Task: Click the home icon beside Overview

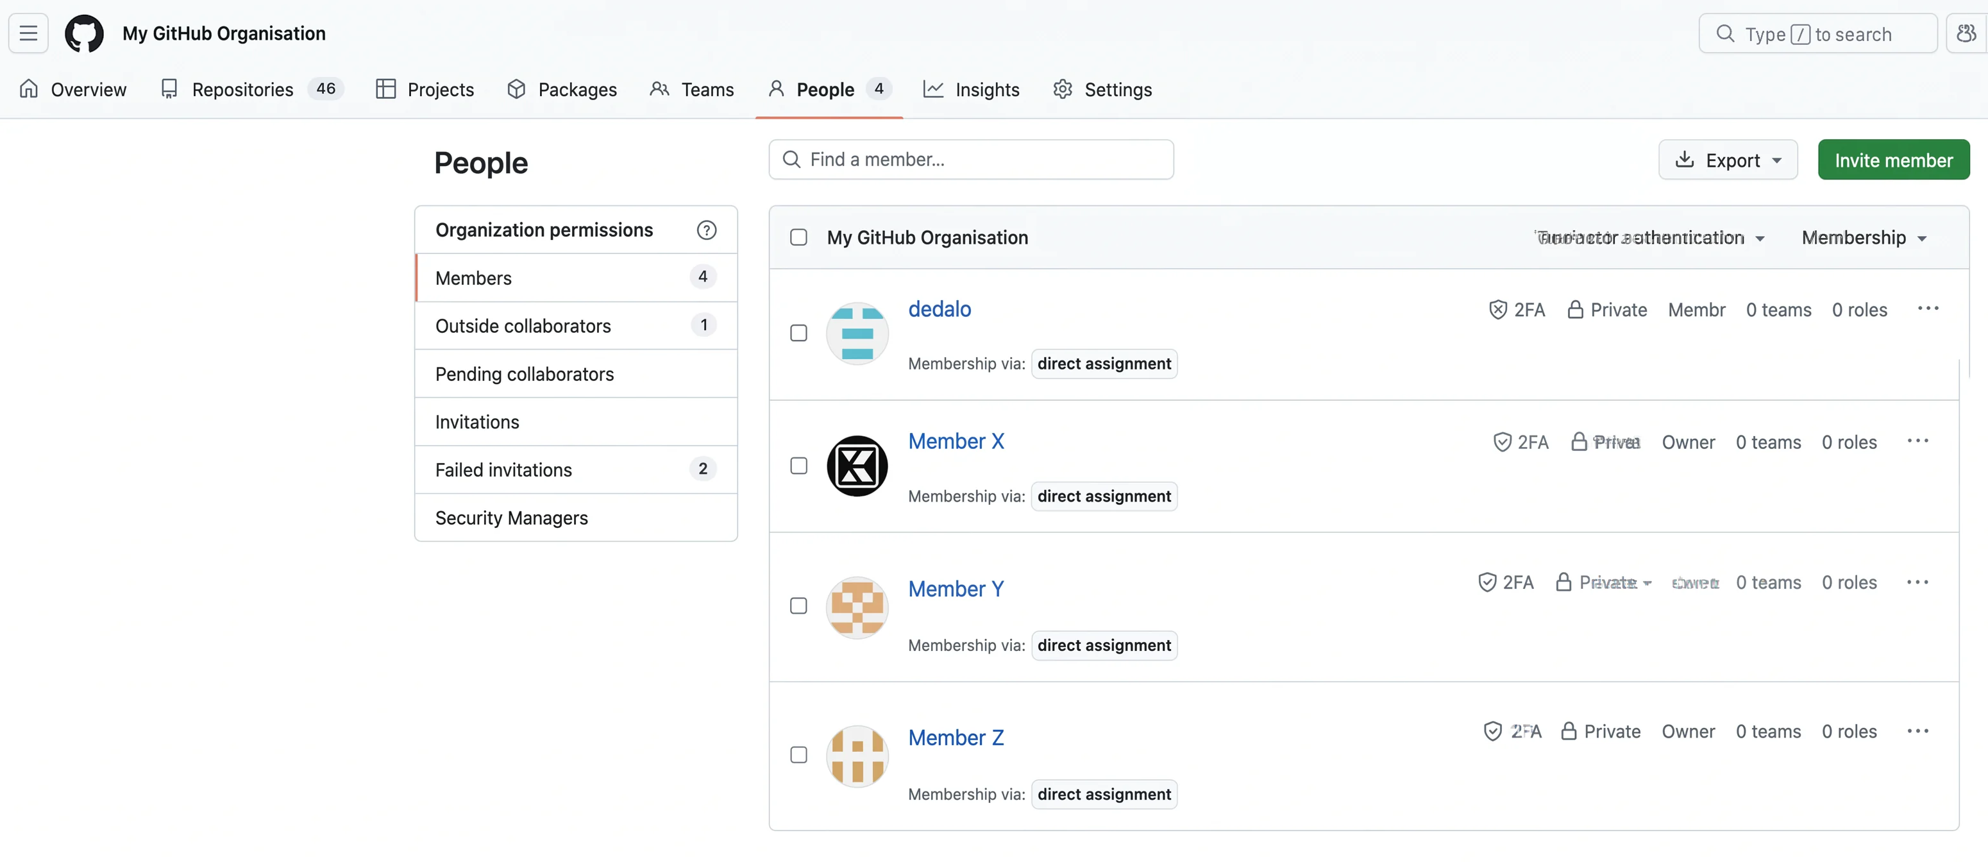Action: (x=29, y=89)
